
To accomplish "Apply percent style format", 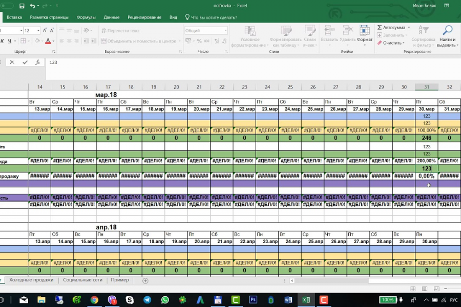I will pos(199,41).
